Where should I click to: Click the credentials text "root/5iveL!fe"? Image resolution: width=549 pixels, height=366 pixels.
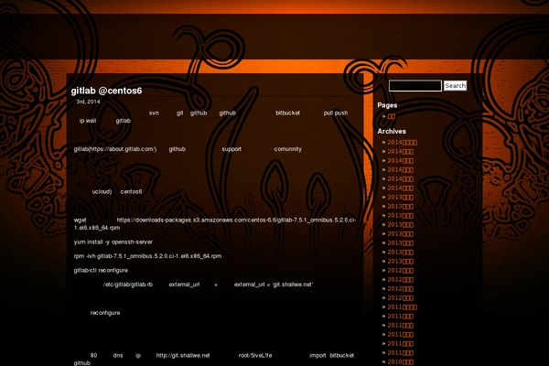pyautogui.click(x=255, y=355)
